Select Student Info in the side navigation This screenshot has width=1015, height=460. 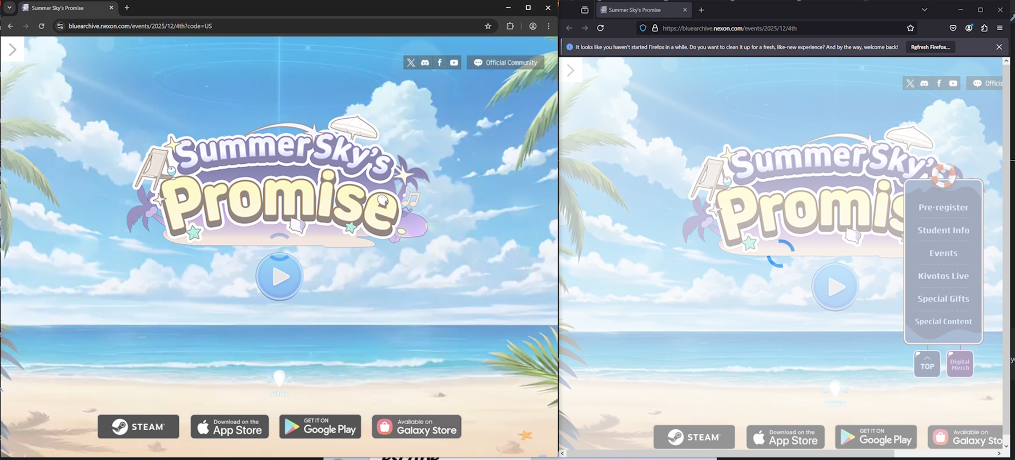944,231
